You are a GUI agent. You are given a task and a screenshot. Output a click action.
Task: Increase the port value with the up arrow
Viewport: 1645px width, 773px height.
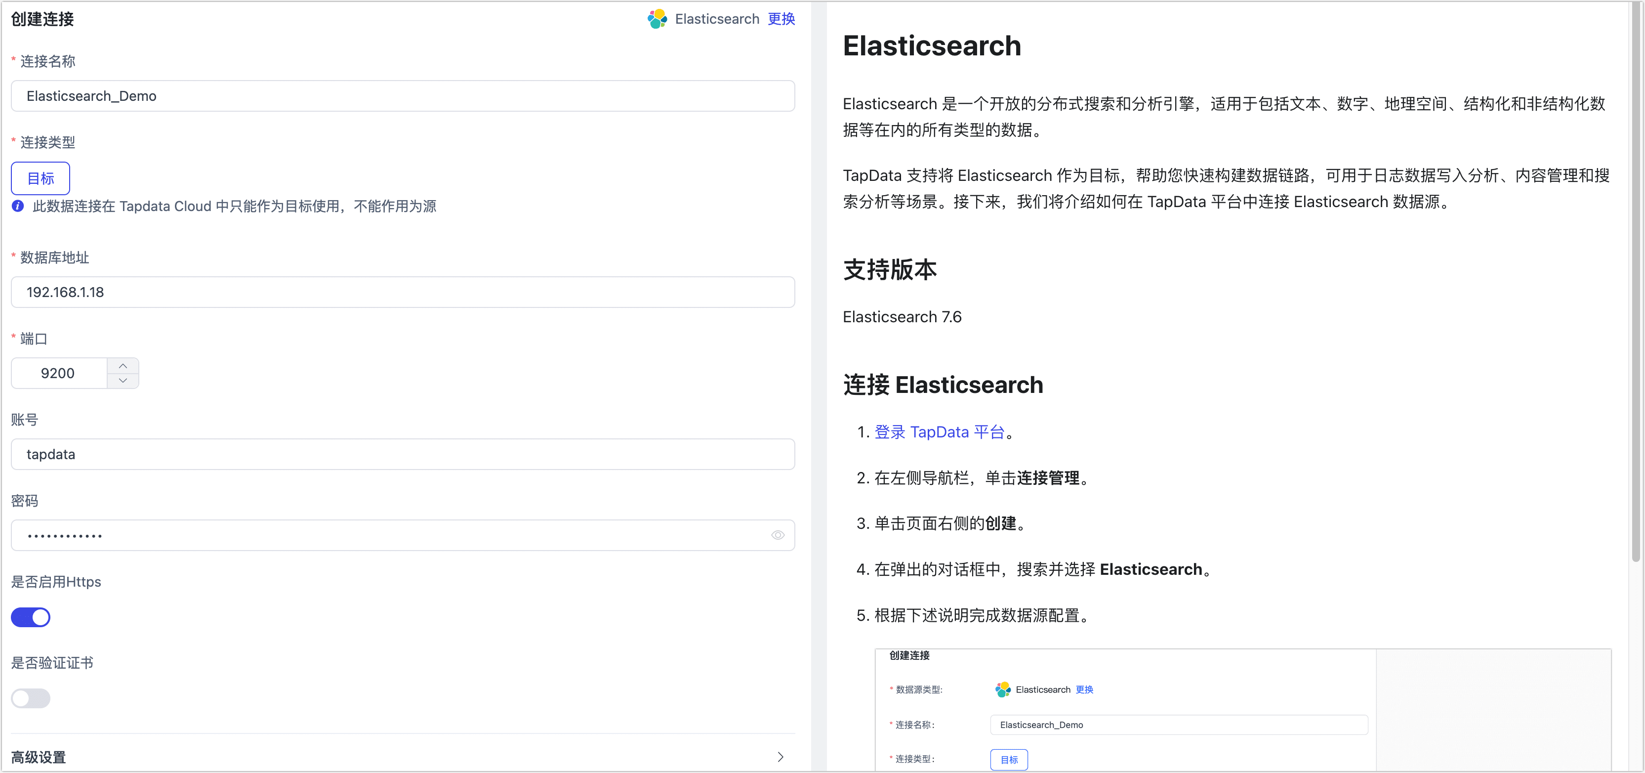(x=123, y=365)
